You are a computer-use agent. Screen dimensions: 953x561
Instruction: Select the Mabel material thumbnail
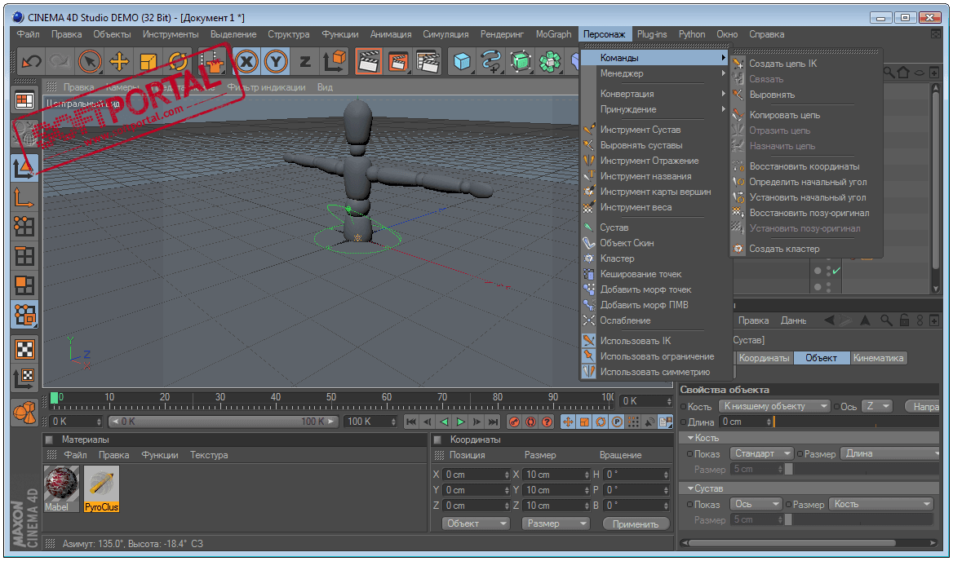[x=61, y=488]
